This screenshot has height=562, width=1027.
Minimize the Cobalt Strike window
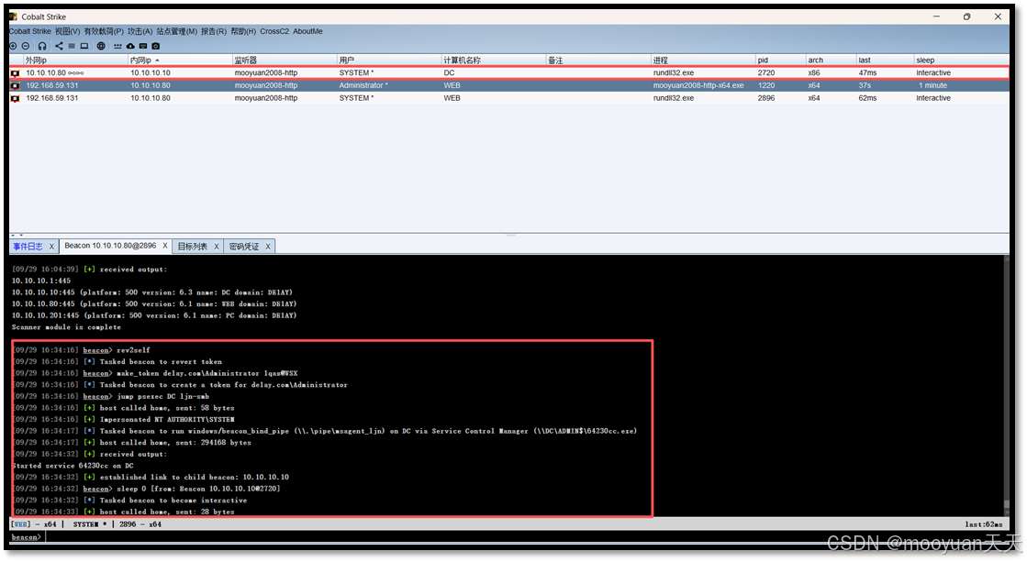click(x=937, y=17)
